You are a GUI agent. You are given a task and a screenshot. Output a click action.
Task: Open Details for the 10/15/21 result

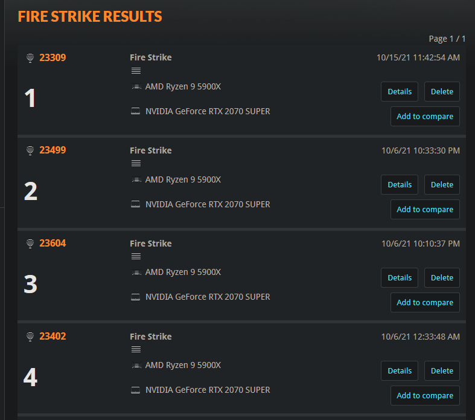tap(400, 92)
